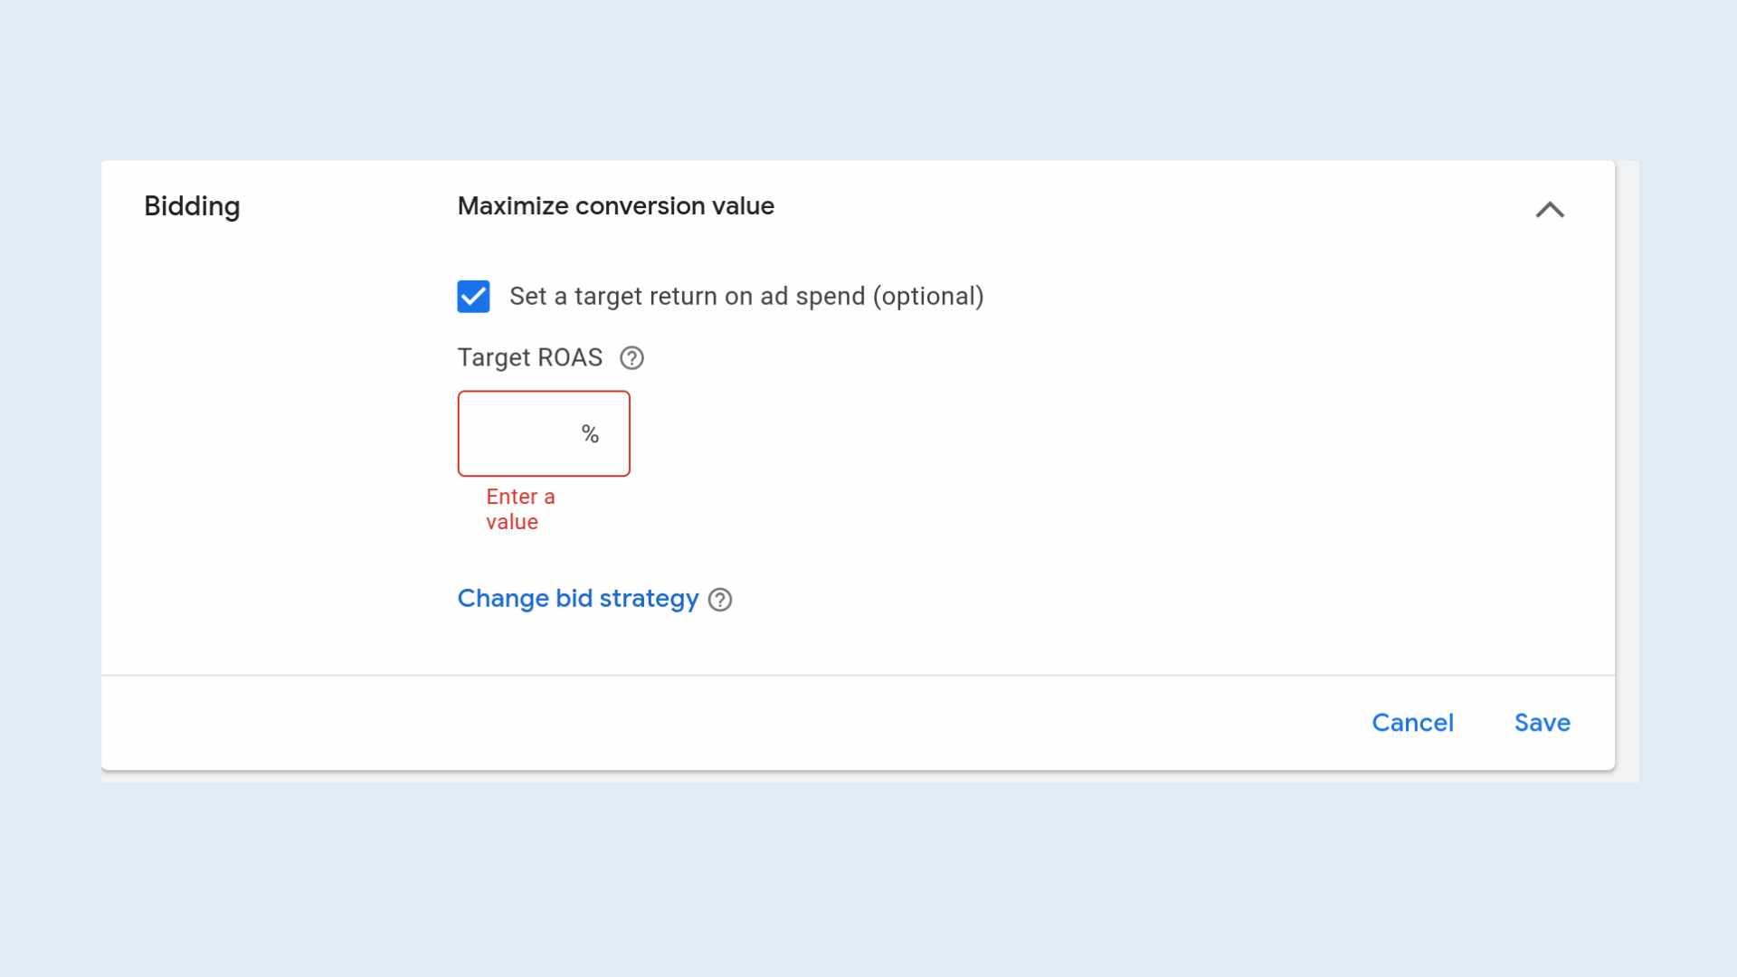The width and height of the screenshot is (1737, 977).
Task: Open the Change bid strategy link
Action: click(577, 599)
